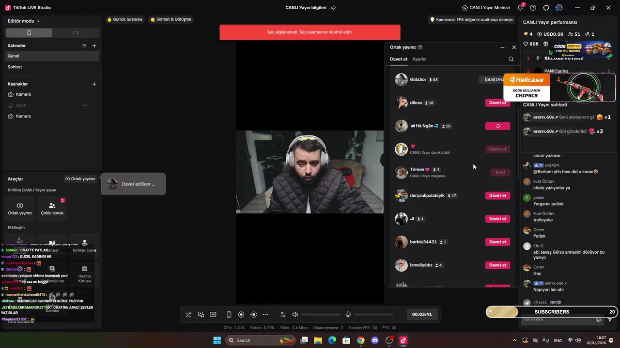This screenshot has height=348, width=620.
Task: Open the Ortak yayıncı tool tile
Action: (20, 209)
